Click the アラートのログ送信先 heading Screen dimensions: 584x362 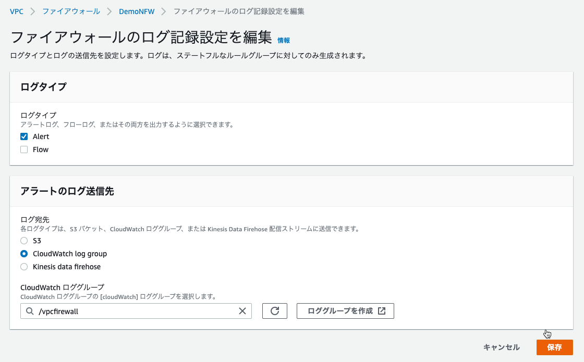(67, 191)
